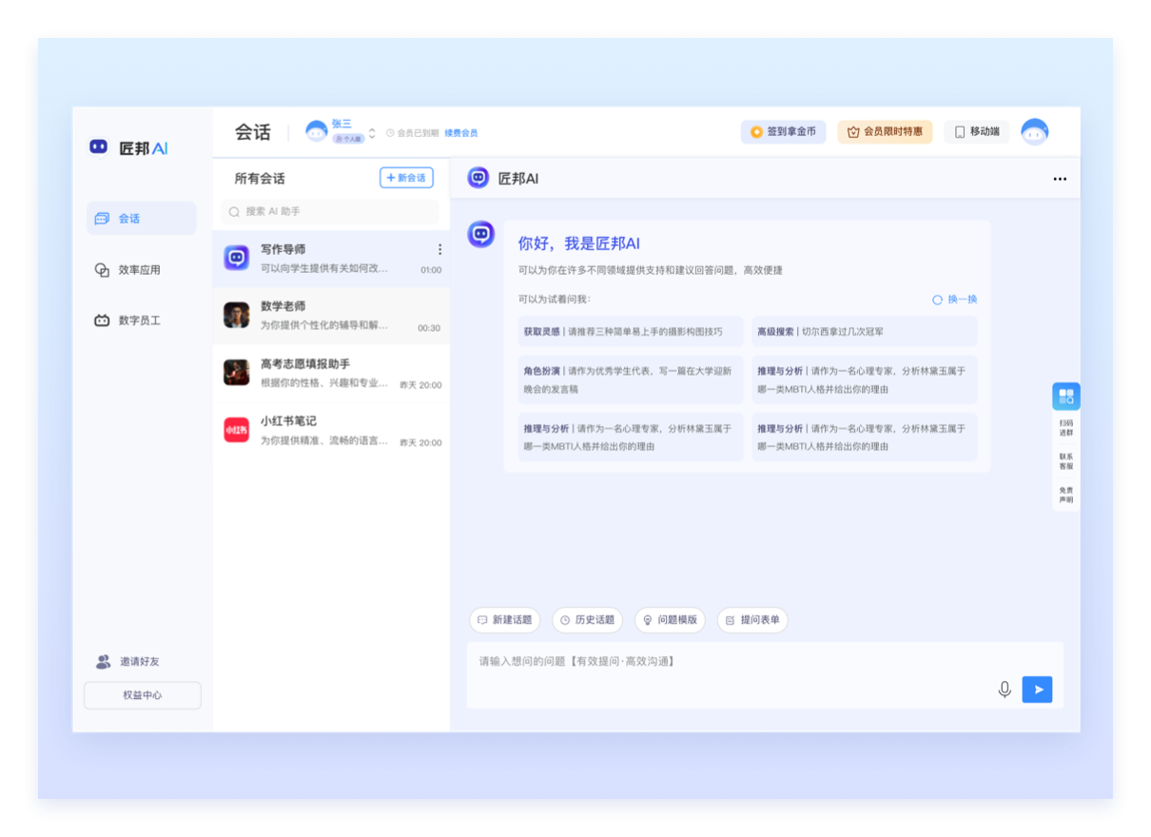This screenshot has width=1151, height=837.
Task: Click into the 搜索 AI 助手 search field
Action: [330, 211]
